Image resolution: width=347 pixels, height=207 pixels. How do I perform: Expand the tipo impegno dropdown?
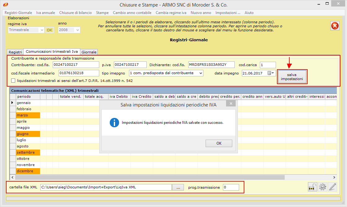tap(201, 73)
